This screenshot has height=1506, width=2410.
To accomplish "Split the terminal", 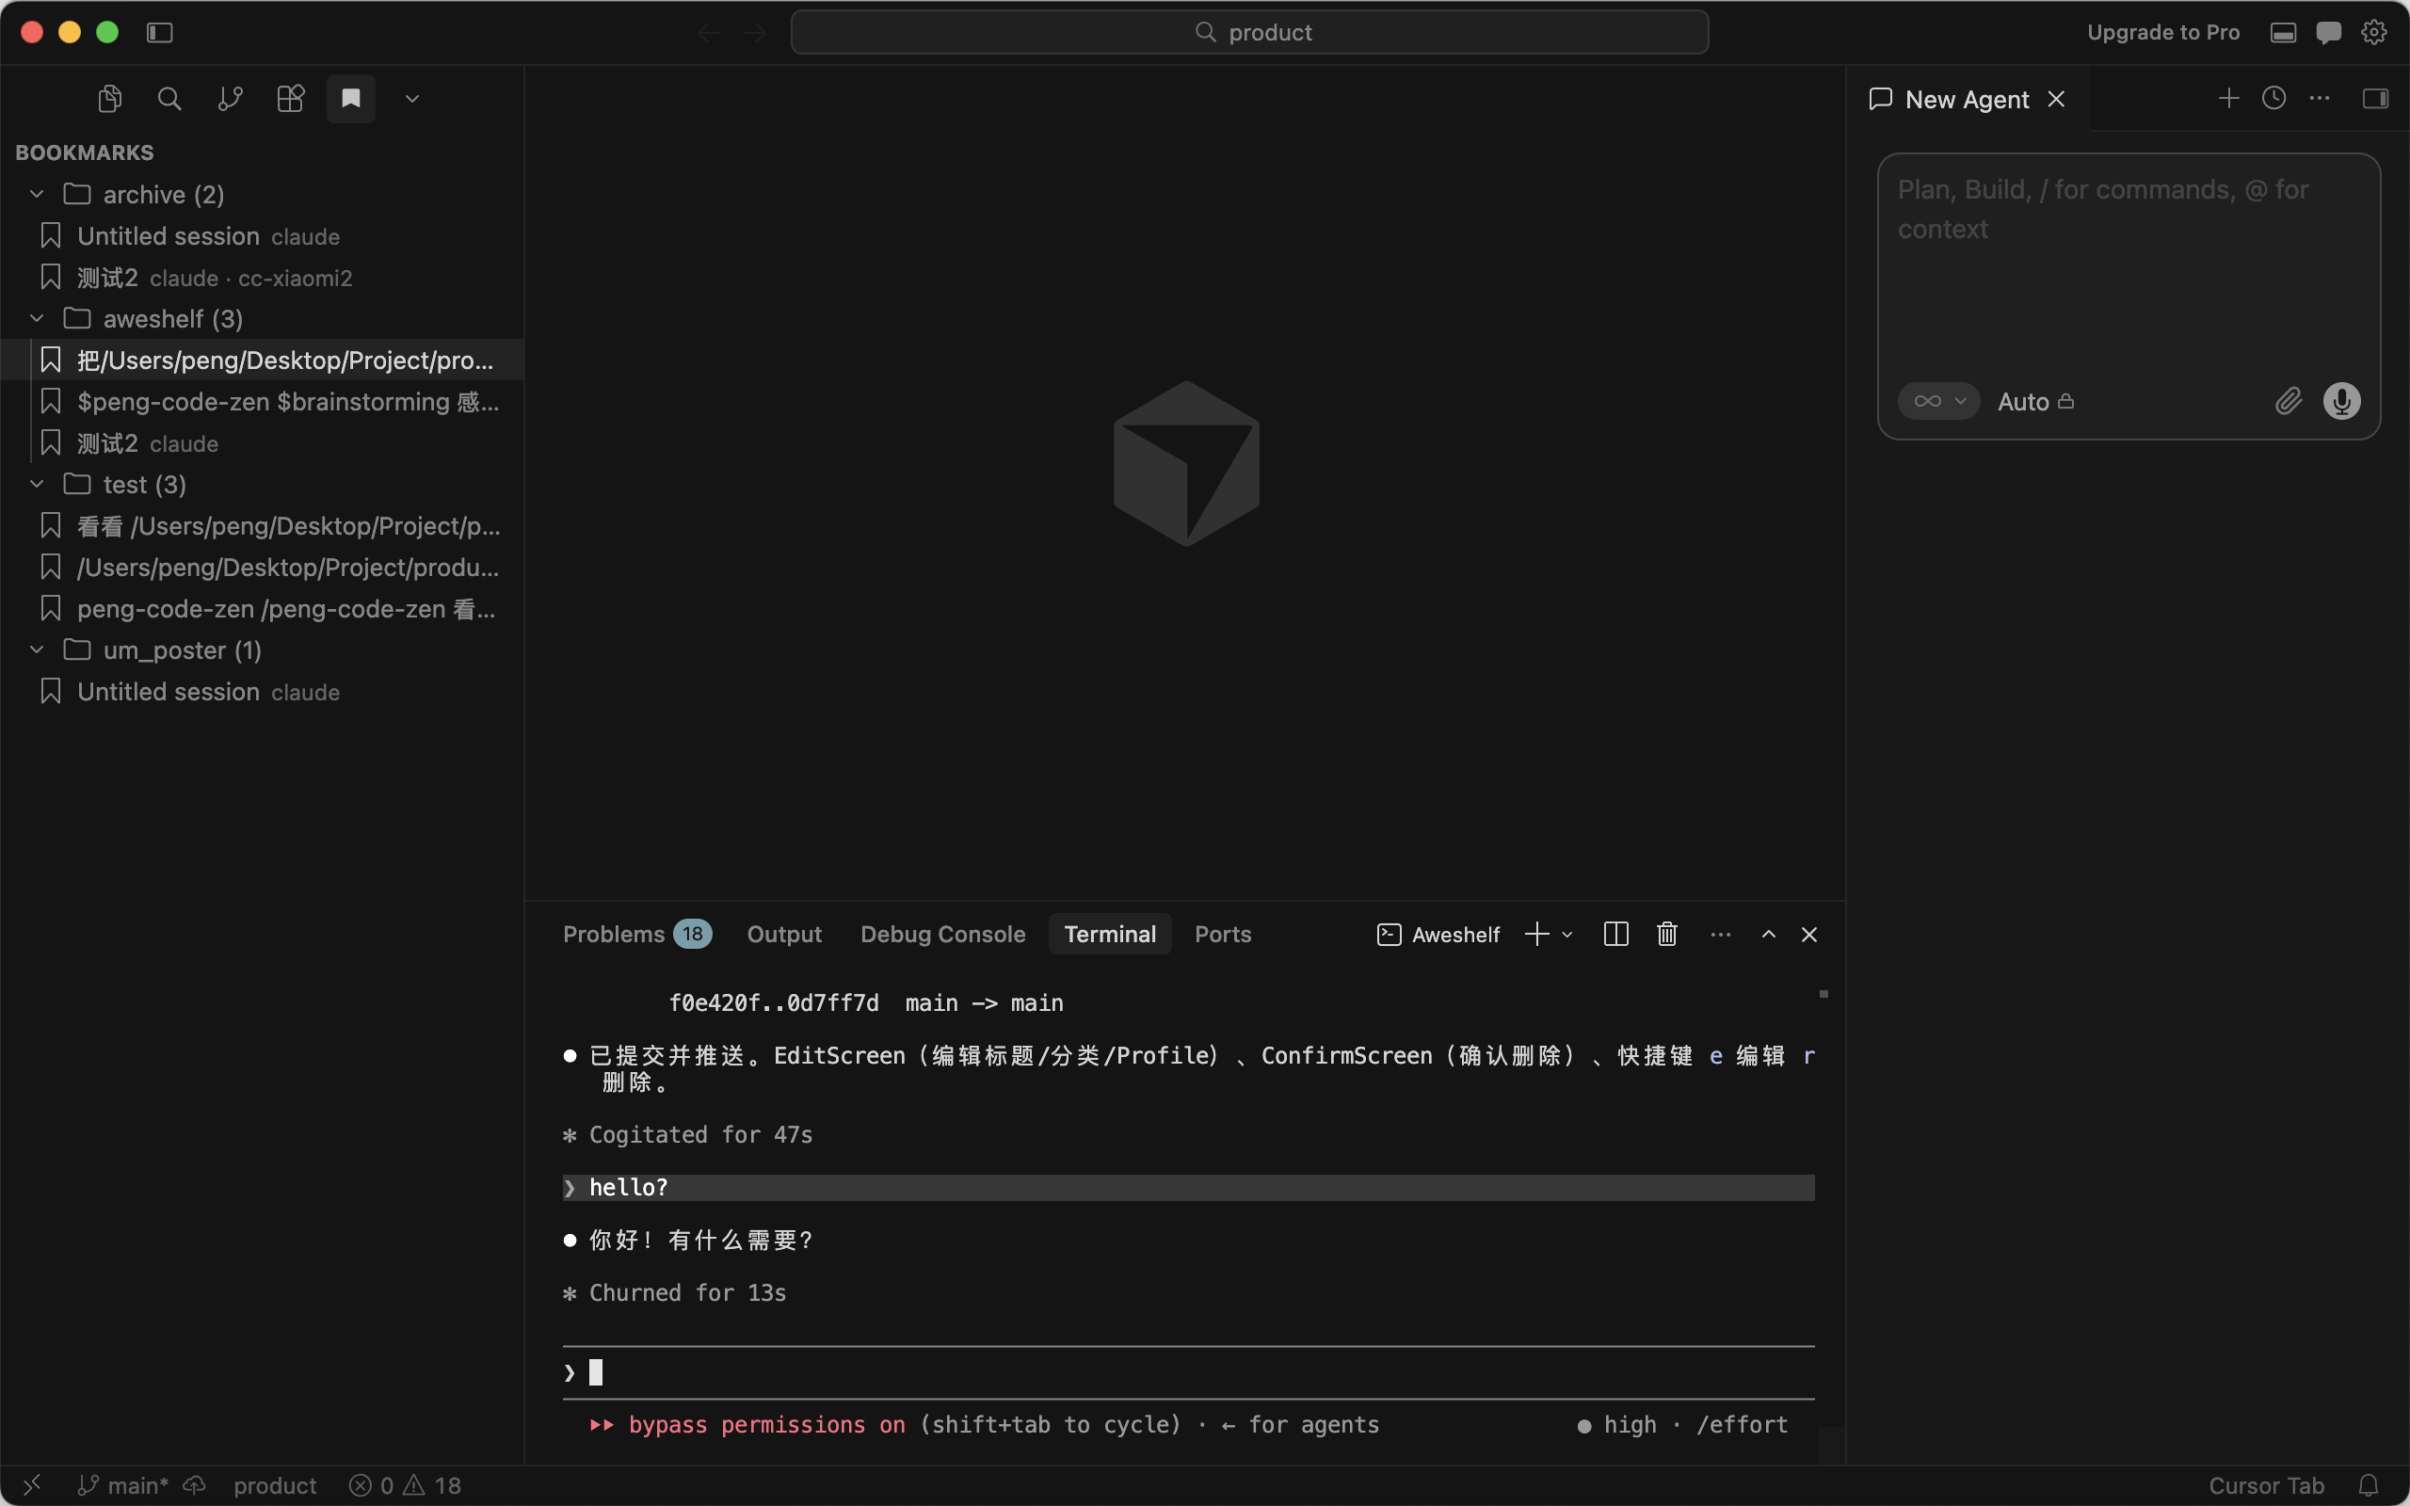I will (x=1616, y=935).
